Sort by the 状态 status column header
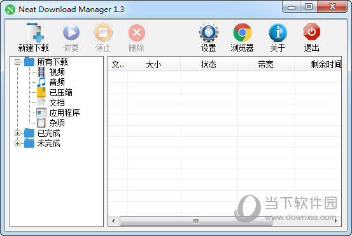 (209, 65)
